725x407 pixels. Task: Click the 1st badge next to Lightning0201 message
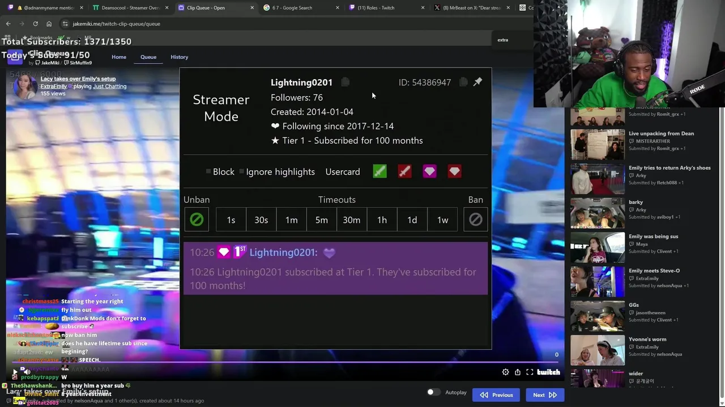[x=240, y=252]
